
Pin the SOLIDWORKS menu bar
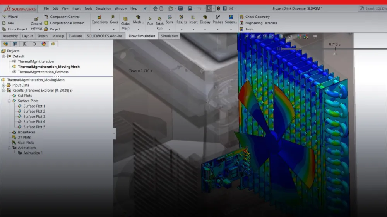click(x=145, y=8)
